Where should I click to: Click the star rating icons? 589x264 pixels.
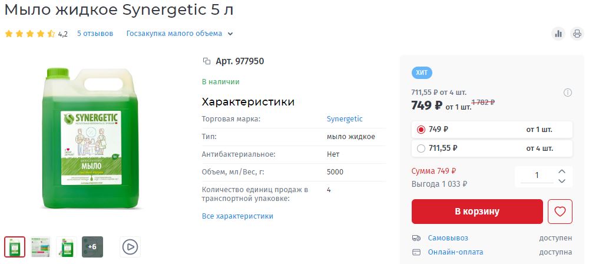pos(30,34)
